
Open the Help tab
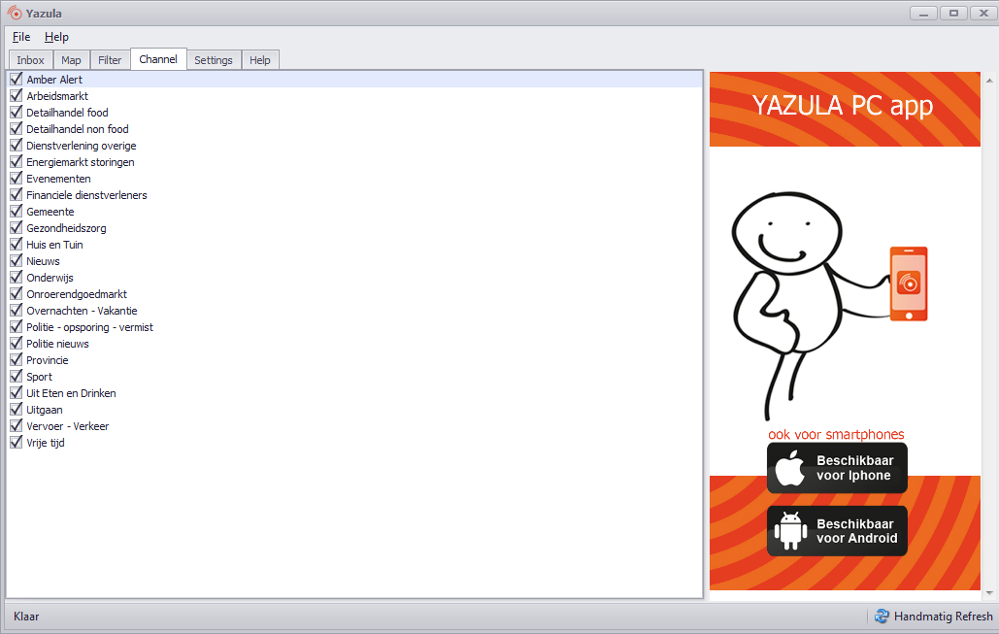tap(260, 60)
